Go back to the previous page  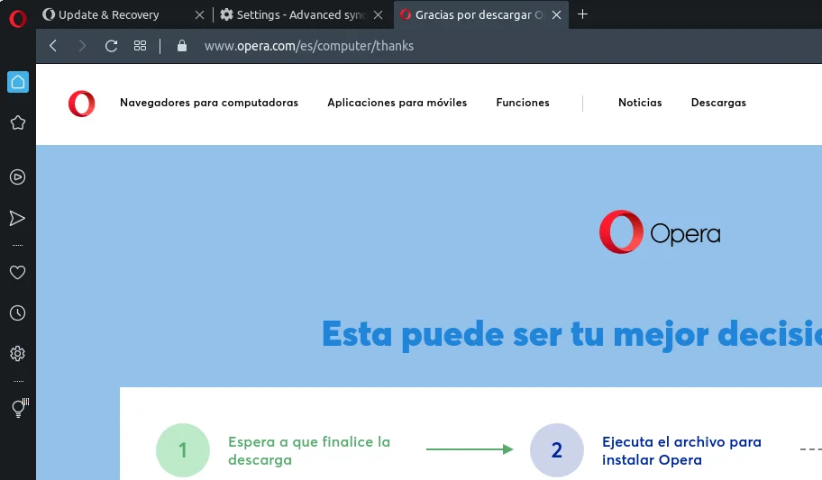point(53,46)
